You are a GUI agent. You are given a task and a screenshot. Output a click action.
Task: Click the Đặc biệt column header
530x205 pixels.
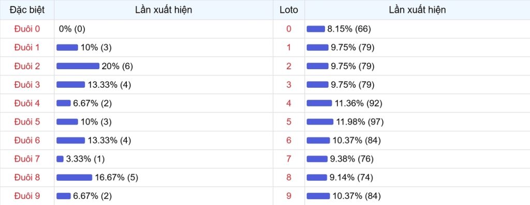coord(27,10)
